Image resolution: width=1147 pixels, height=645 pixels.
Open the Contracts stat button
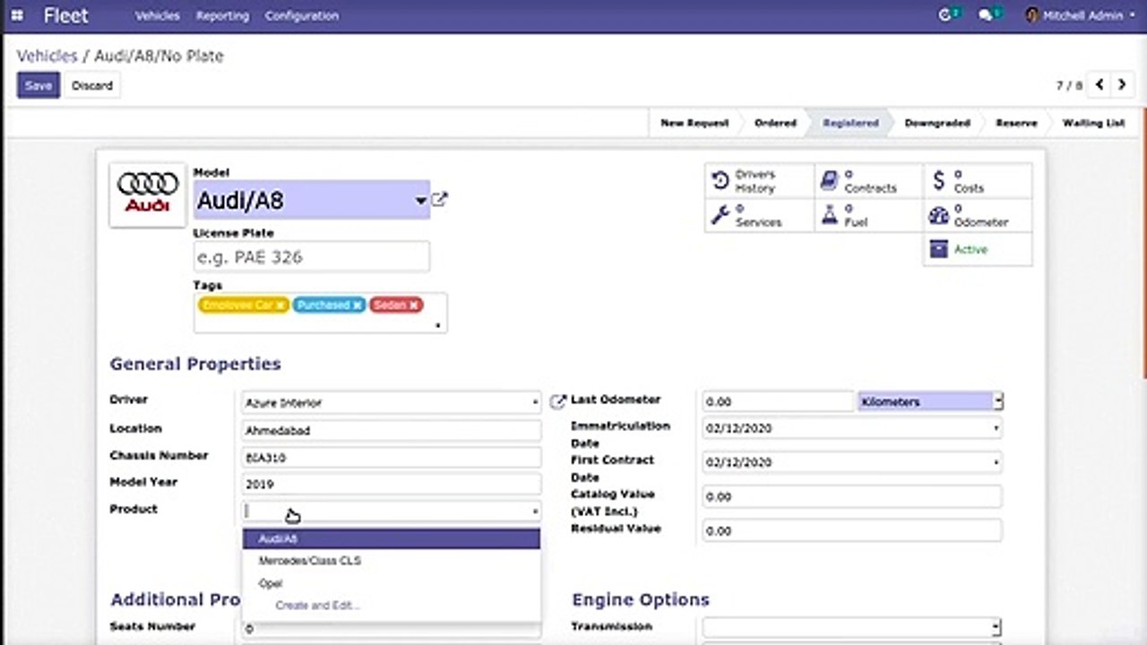click(868, 181)
